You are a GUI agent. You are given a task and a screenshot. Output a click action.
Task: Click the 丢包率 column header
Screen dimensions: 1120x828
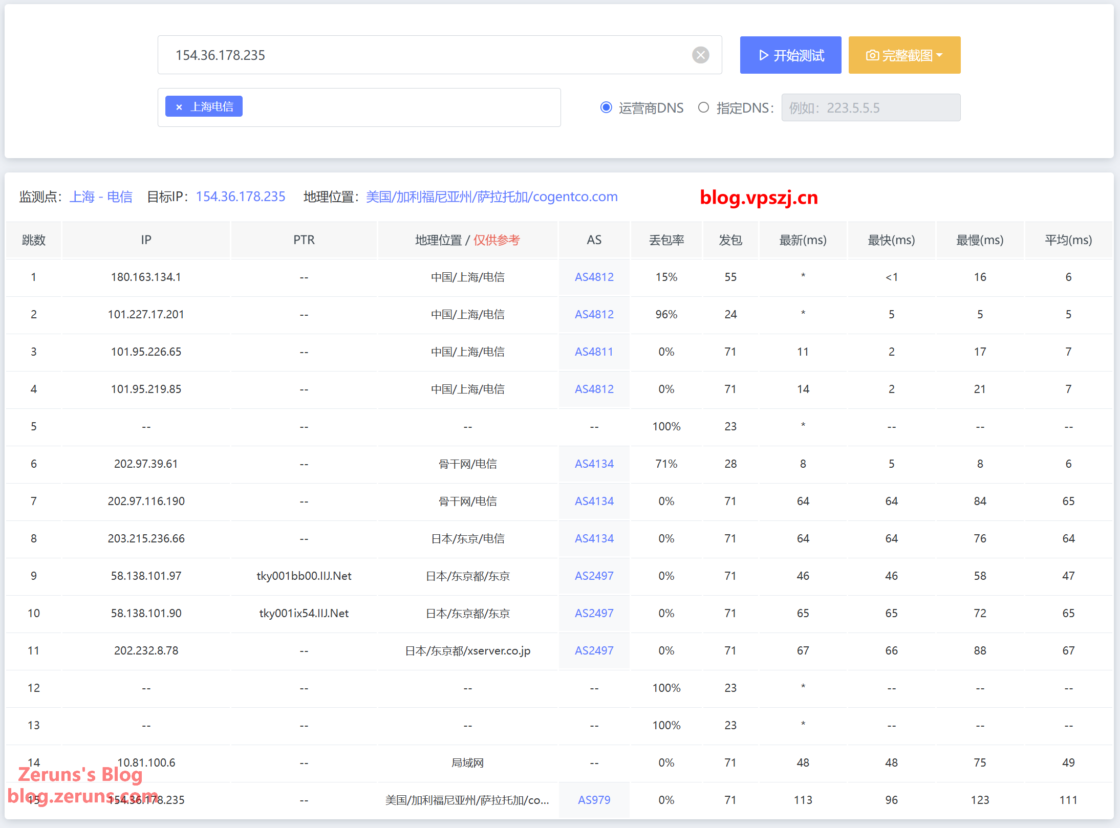click(666, 240)
